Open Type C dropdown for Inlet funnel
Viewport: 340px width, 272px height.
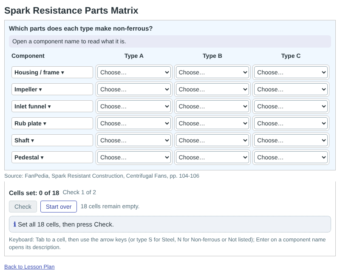click(x=291, y=106)
